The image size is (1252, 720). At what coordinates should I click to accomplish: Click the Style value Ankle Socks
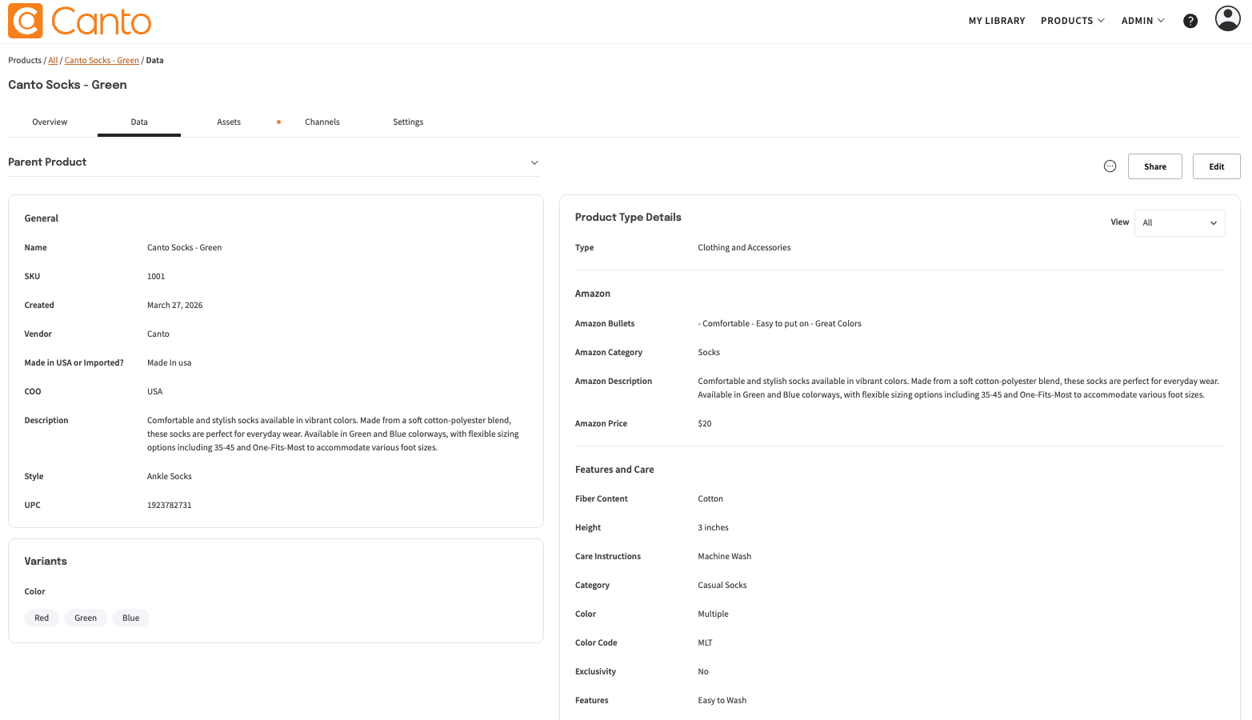pos(170,477)
